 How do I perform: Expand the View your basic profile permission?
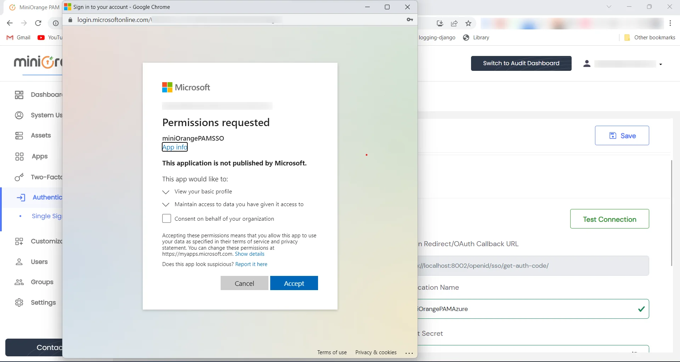(166, 192)
